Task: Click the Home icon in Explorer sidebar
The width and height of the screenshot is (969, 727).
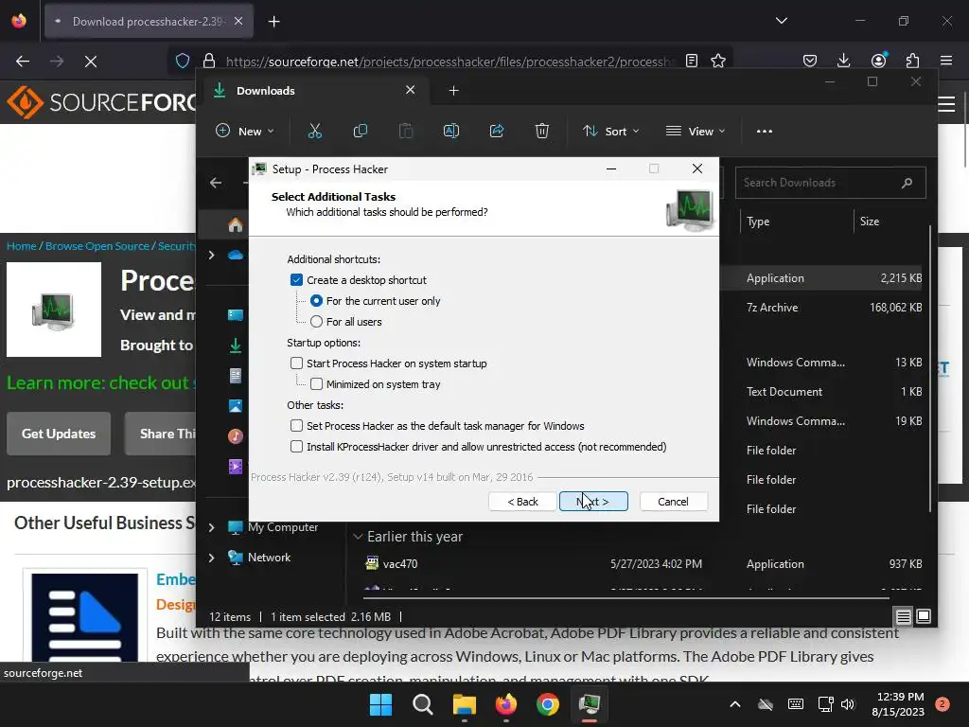Action: [x=235, y=225]
